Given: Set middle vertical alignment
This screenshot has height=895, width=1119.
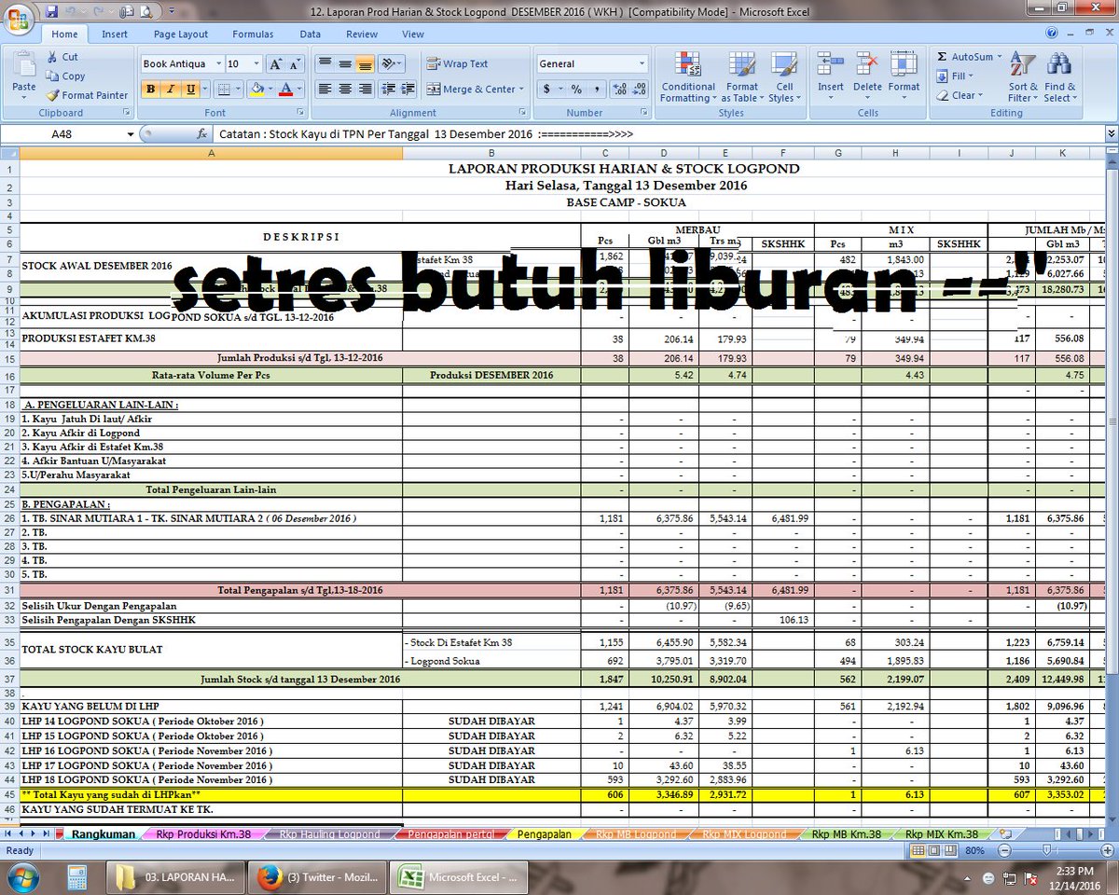Looking at the screenshot, I should (345, 64).
